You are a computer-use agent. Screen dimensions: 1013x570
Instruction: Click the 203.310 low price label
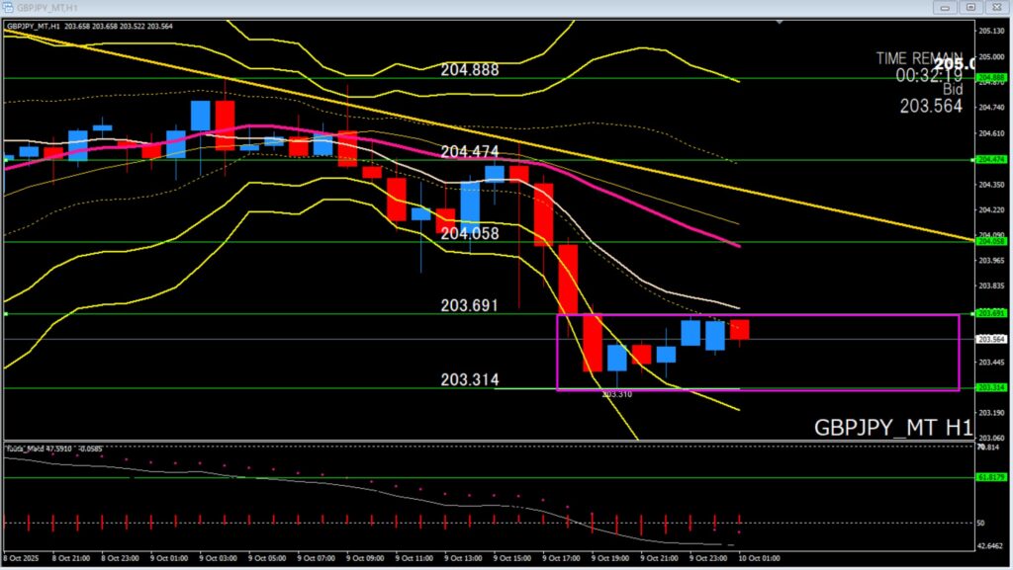click(x=616, y=394)
